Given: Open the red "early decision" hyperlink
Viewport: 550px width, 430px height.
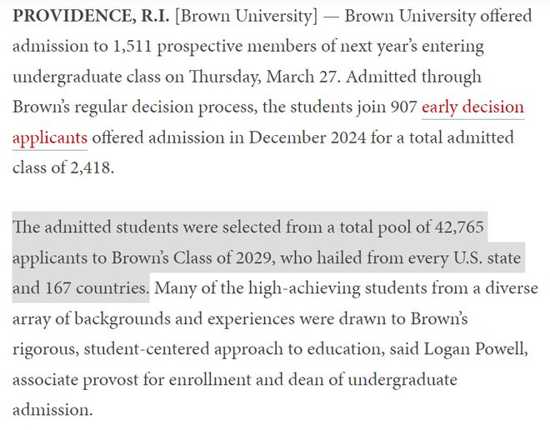Looking at the screenshot, I should coord(472,107).
